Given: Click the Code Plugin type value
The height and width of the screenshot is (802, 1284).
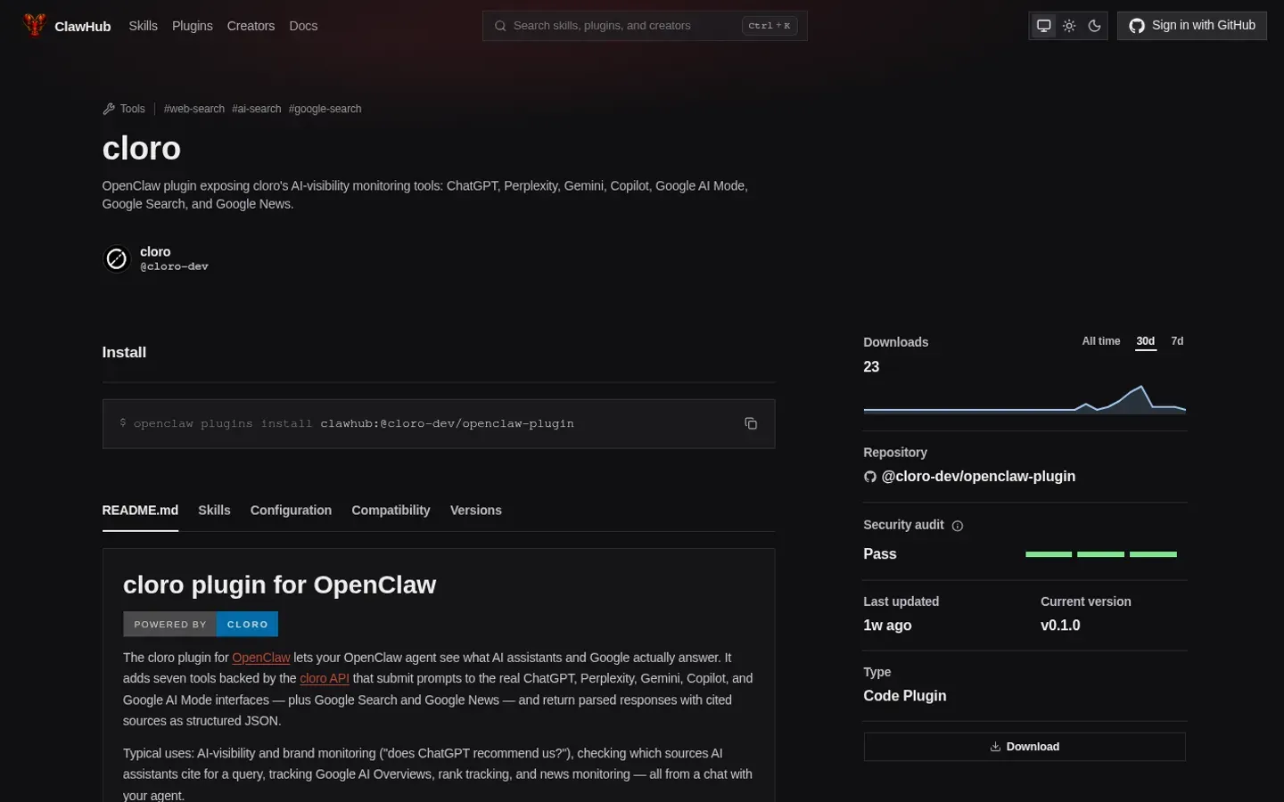Looking at the screenshot, I should tap(905, 696).
